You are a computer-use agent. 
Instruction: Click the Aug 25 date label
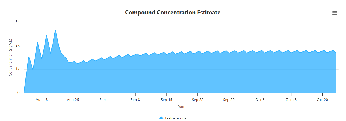(73, 100)
